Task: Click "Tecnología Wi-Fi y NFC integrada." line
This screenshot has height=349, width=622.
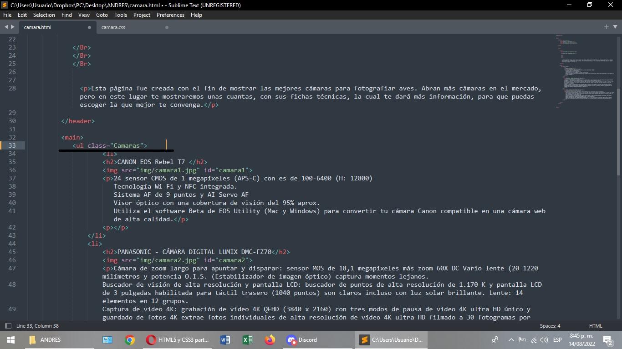Action: pyautogui.click(x=175, y=186)
